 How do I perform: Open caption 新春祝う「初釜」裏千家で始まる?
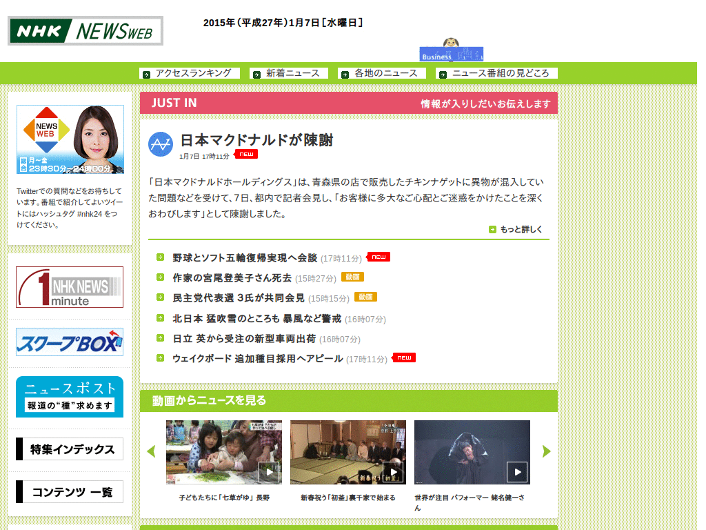(348, 498)
